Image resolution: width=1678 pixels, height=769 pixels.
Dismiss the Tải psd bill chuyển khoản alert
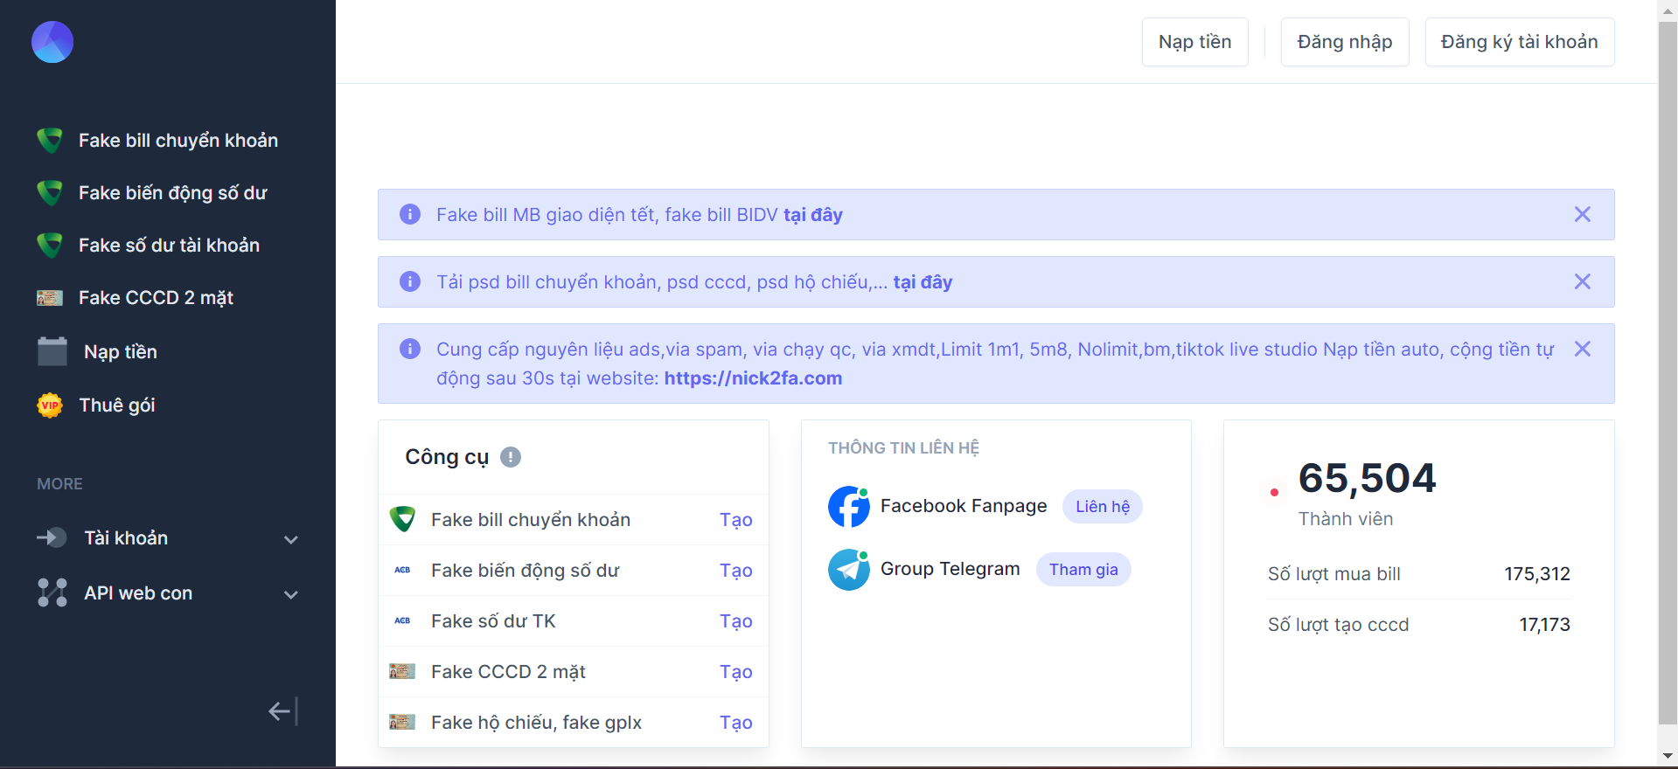click(x=1583, y=281)
